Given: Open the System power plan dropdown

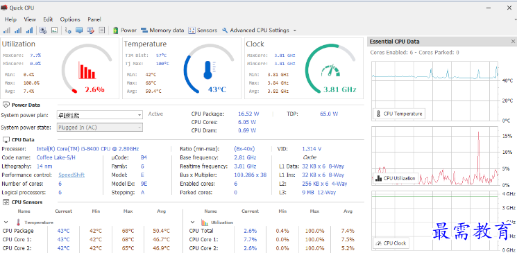Looking at the screenshot, I should pyautogui.click(x=100, y=115).
